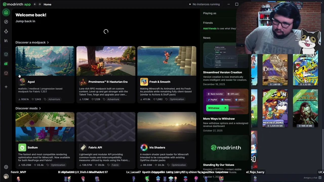
Task: Open Sodium coral reef banner image
Action: click(x=45, y=127)
